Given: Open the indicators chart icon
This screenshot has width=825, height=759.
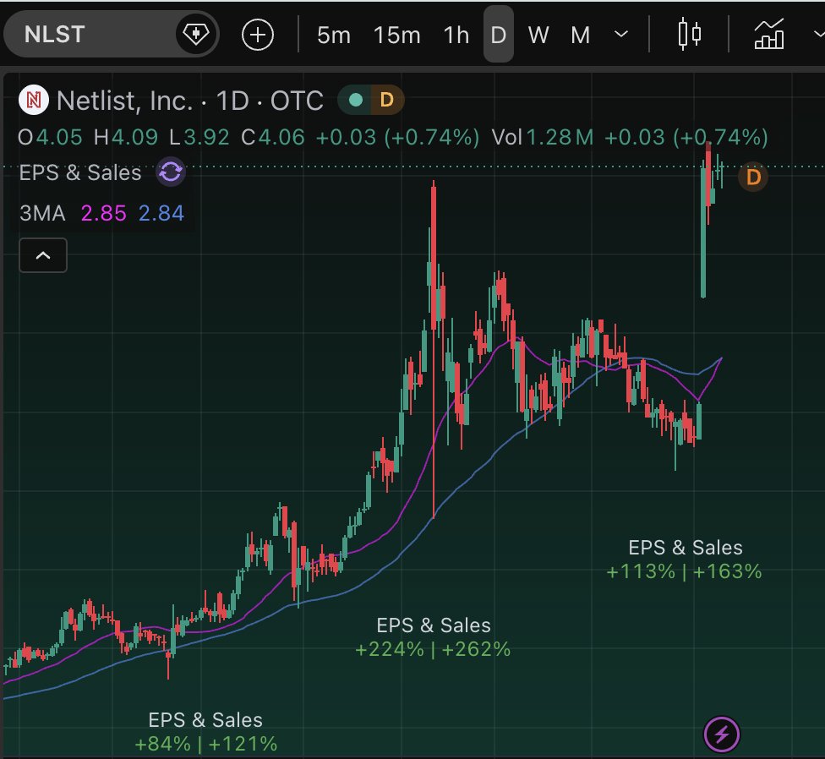Looking at the screenshot, I should coord(769,35).
